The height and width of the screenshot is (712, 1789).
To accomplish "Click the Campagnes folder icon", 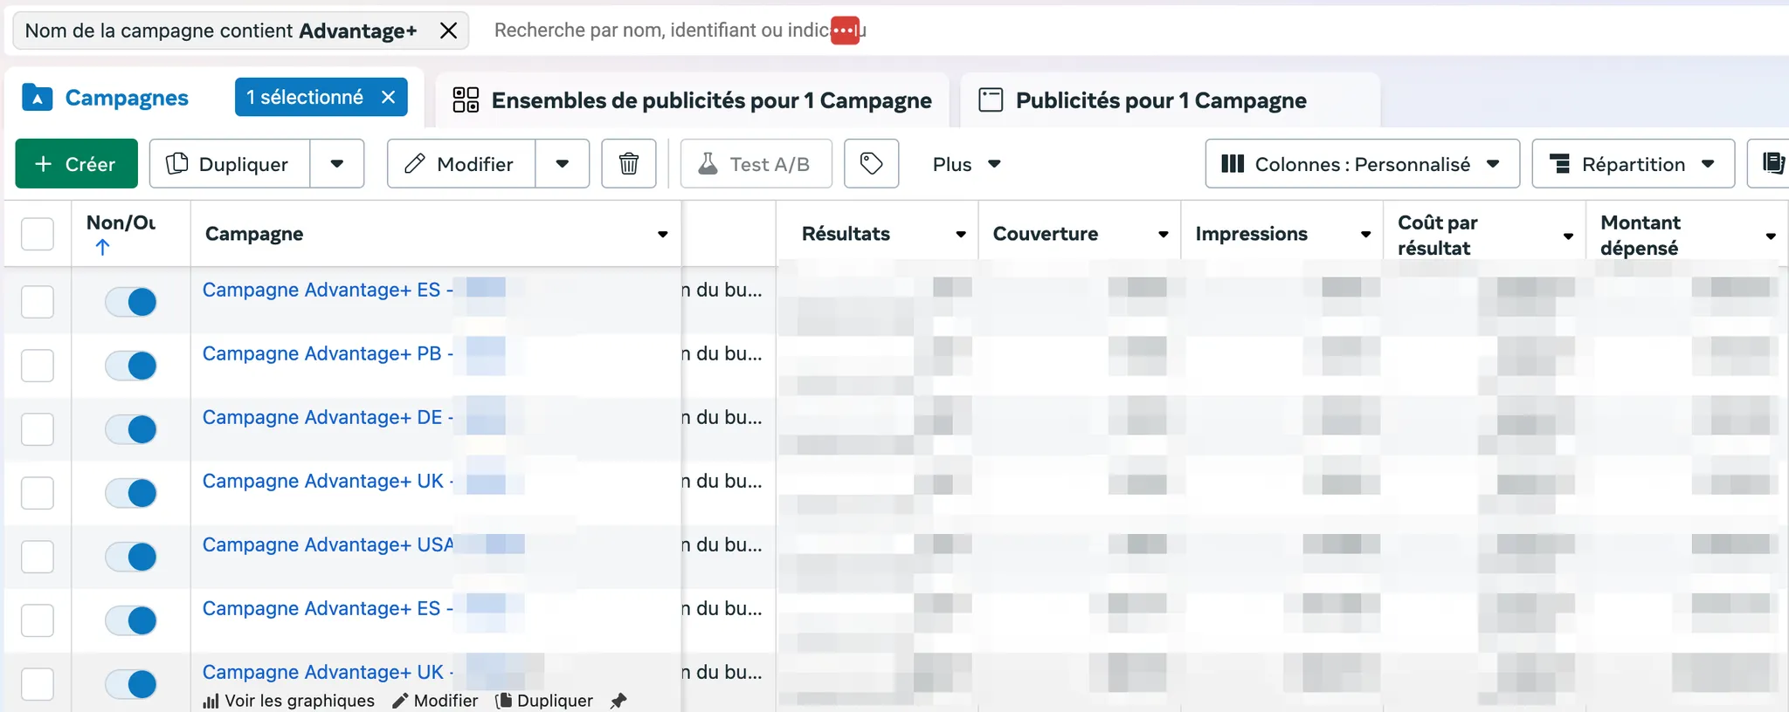I will 38,97.
